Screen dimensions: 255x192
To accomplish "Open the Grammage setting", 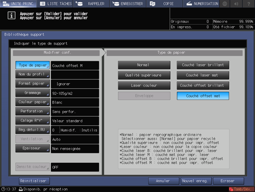I will pos(33,93).
